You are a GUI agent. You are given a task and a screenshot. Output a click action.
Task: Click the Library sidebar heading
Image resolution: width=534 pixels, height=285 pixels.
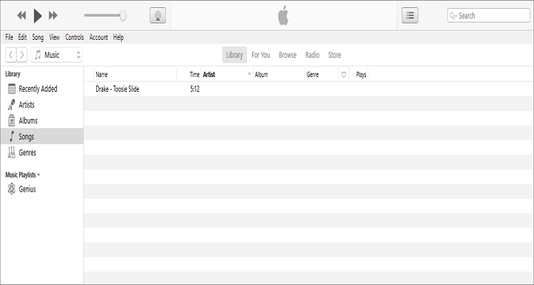13,74
